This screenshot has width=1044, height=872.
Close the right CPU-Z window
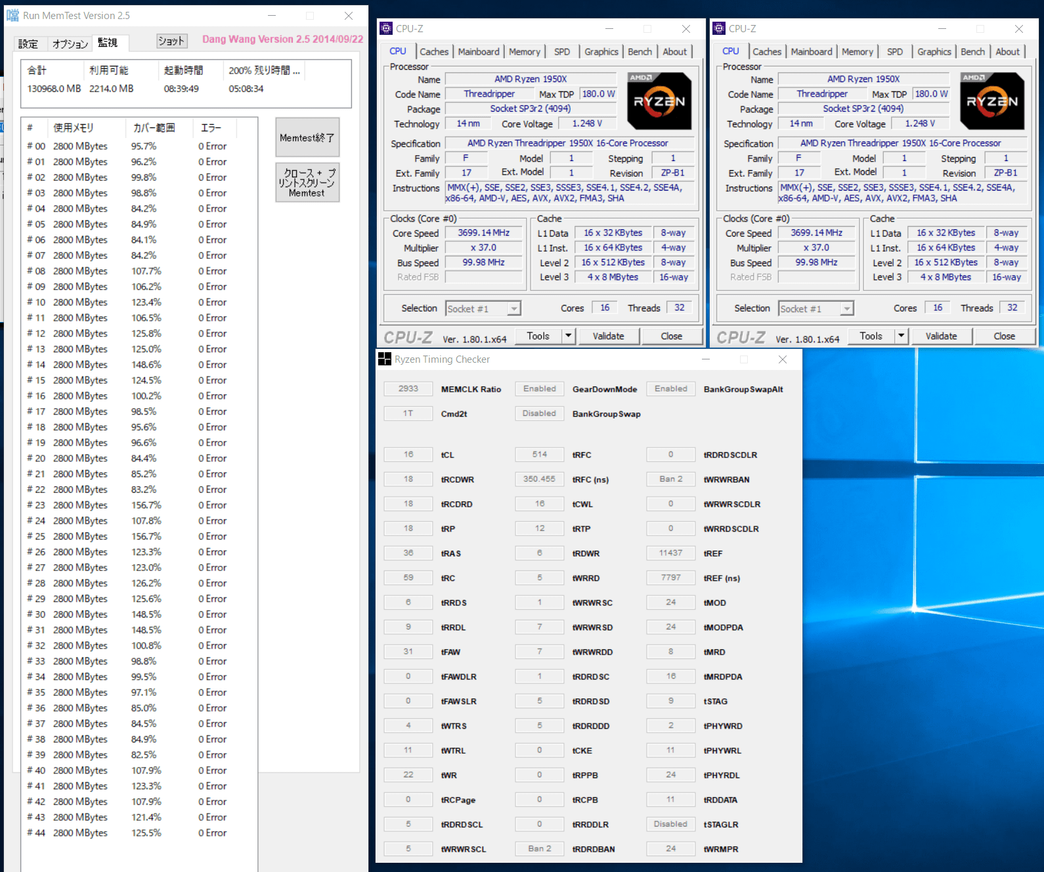click(x=1018, y=29)
